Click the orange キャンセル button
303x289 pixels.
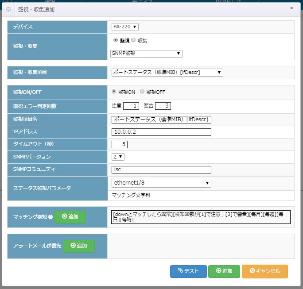[264, 271]
